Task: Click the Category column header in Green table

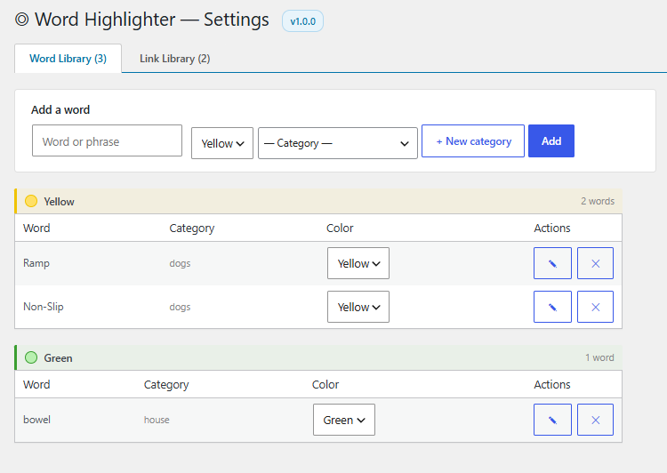Action: (166, 385)
